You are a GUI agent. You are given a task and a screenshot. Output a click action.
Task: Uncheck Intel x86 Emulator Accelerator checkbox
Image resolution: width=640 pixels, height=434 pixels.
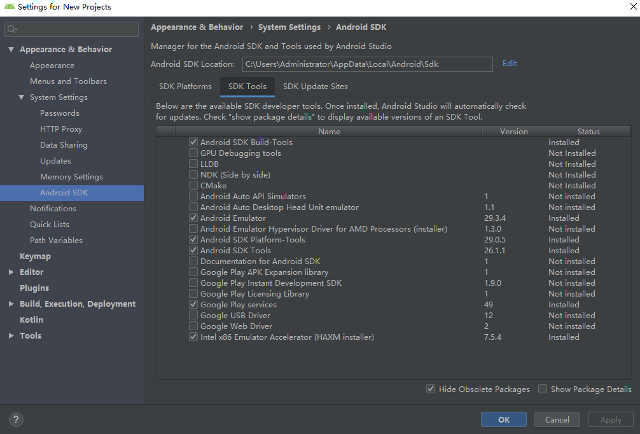point(193,337)
